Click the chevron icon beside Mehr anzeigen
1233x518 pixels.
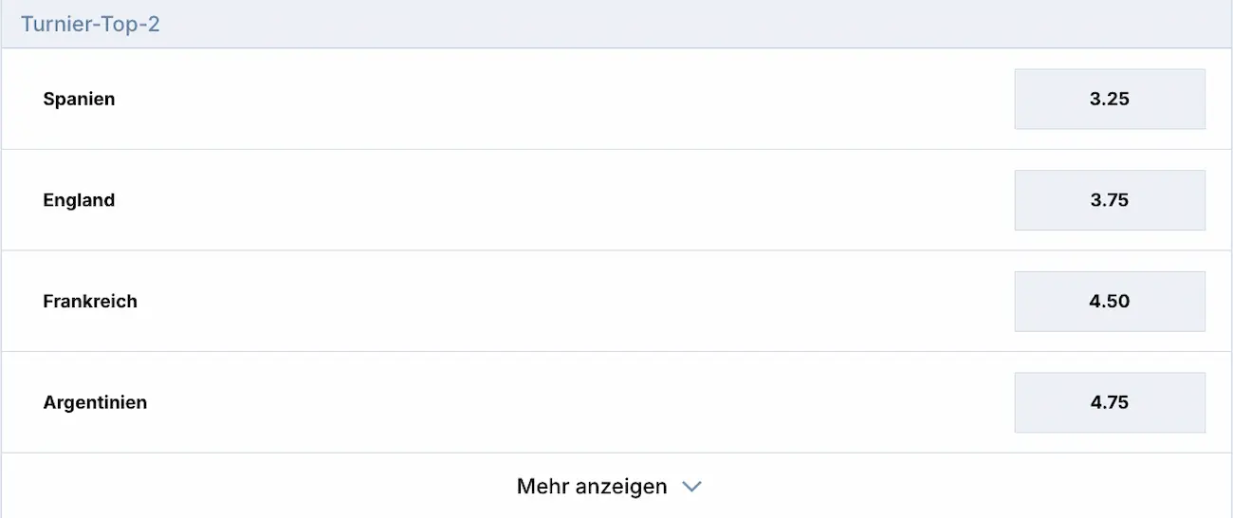(692, 487)
